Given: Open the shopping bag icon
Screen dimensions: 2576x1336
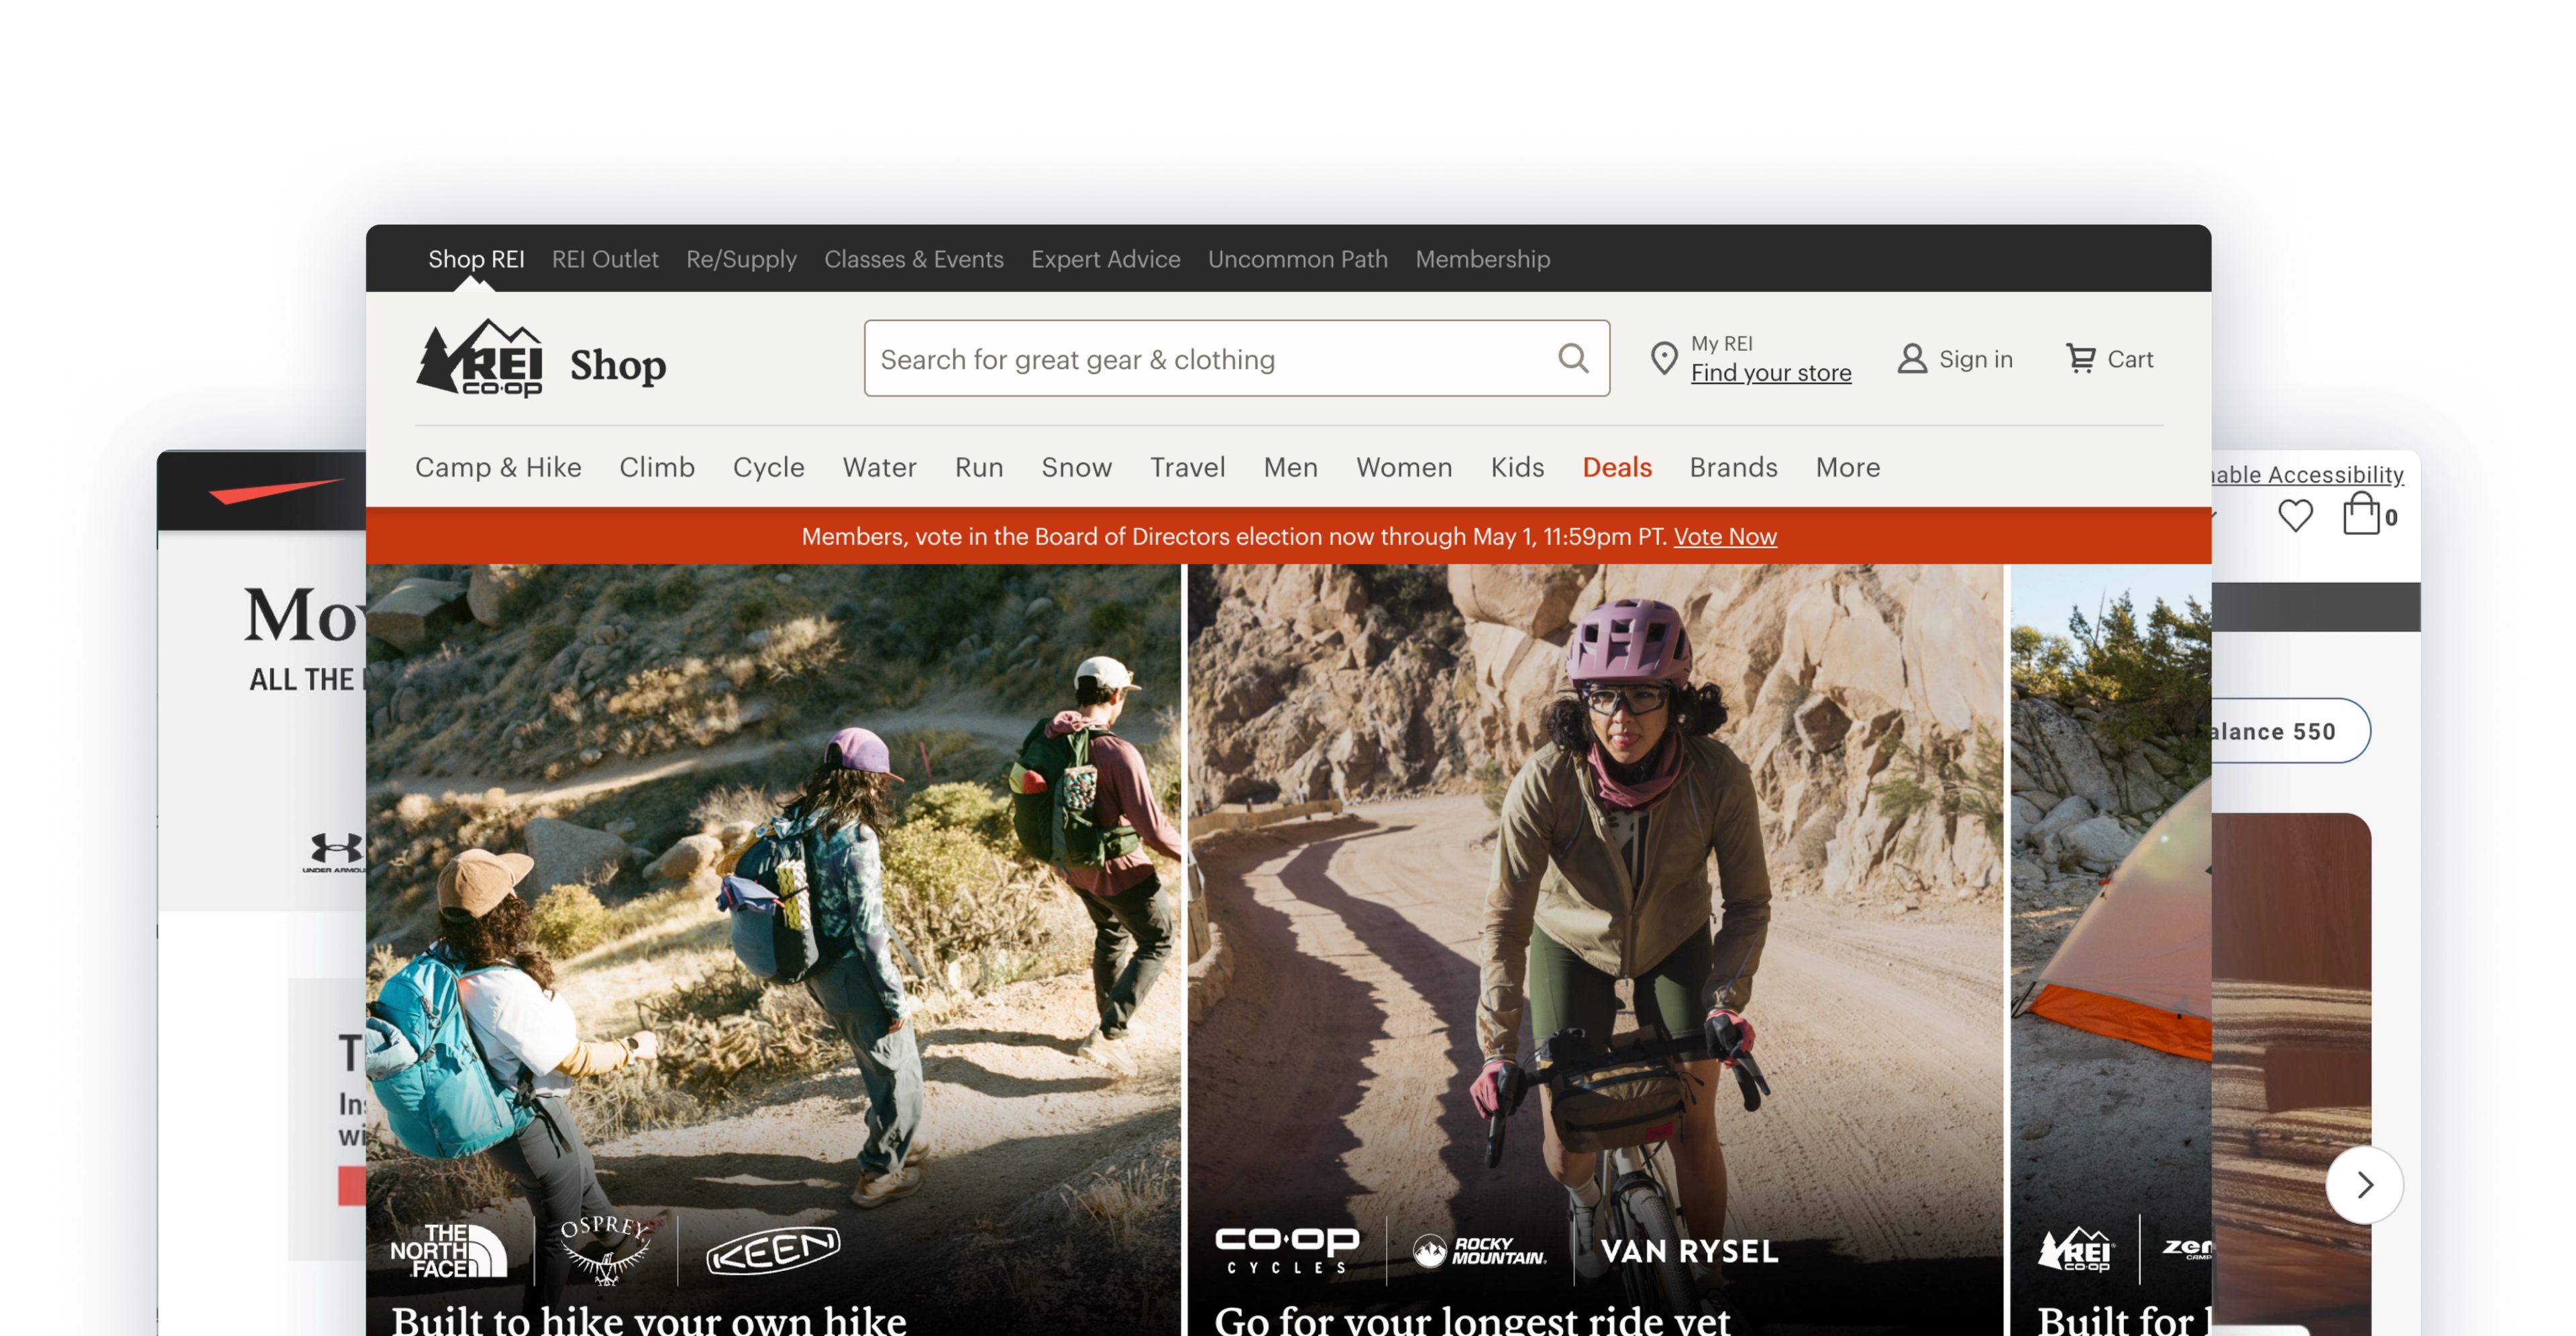Looking at the screenshot, I should tap(2361, 515).
